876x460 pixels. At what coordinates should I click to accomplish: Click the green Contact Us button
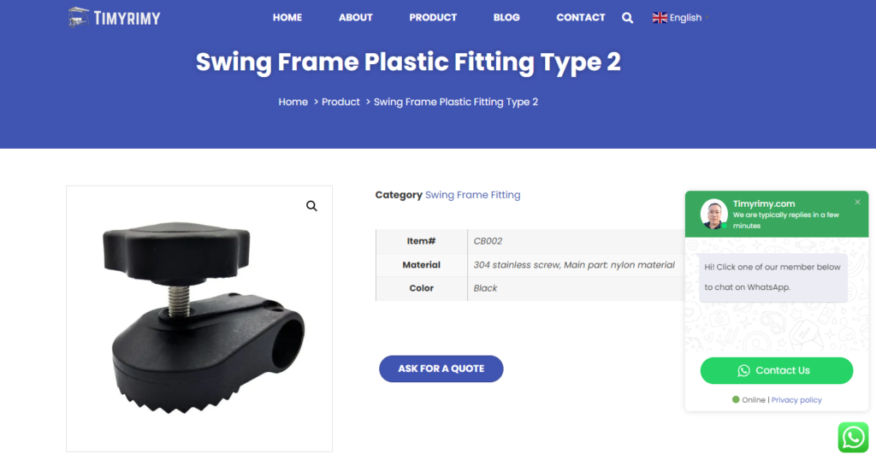777,370
